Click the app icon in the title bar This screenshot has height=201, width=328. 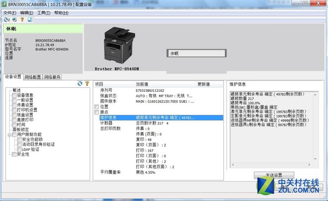(x=4, y=4)
